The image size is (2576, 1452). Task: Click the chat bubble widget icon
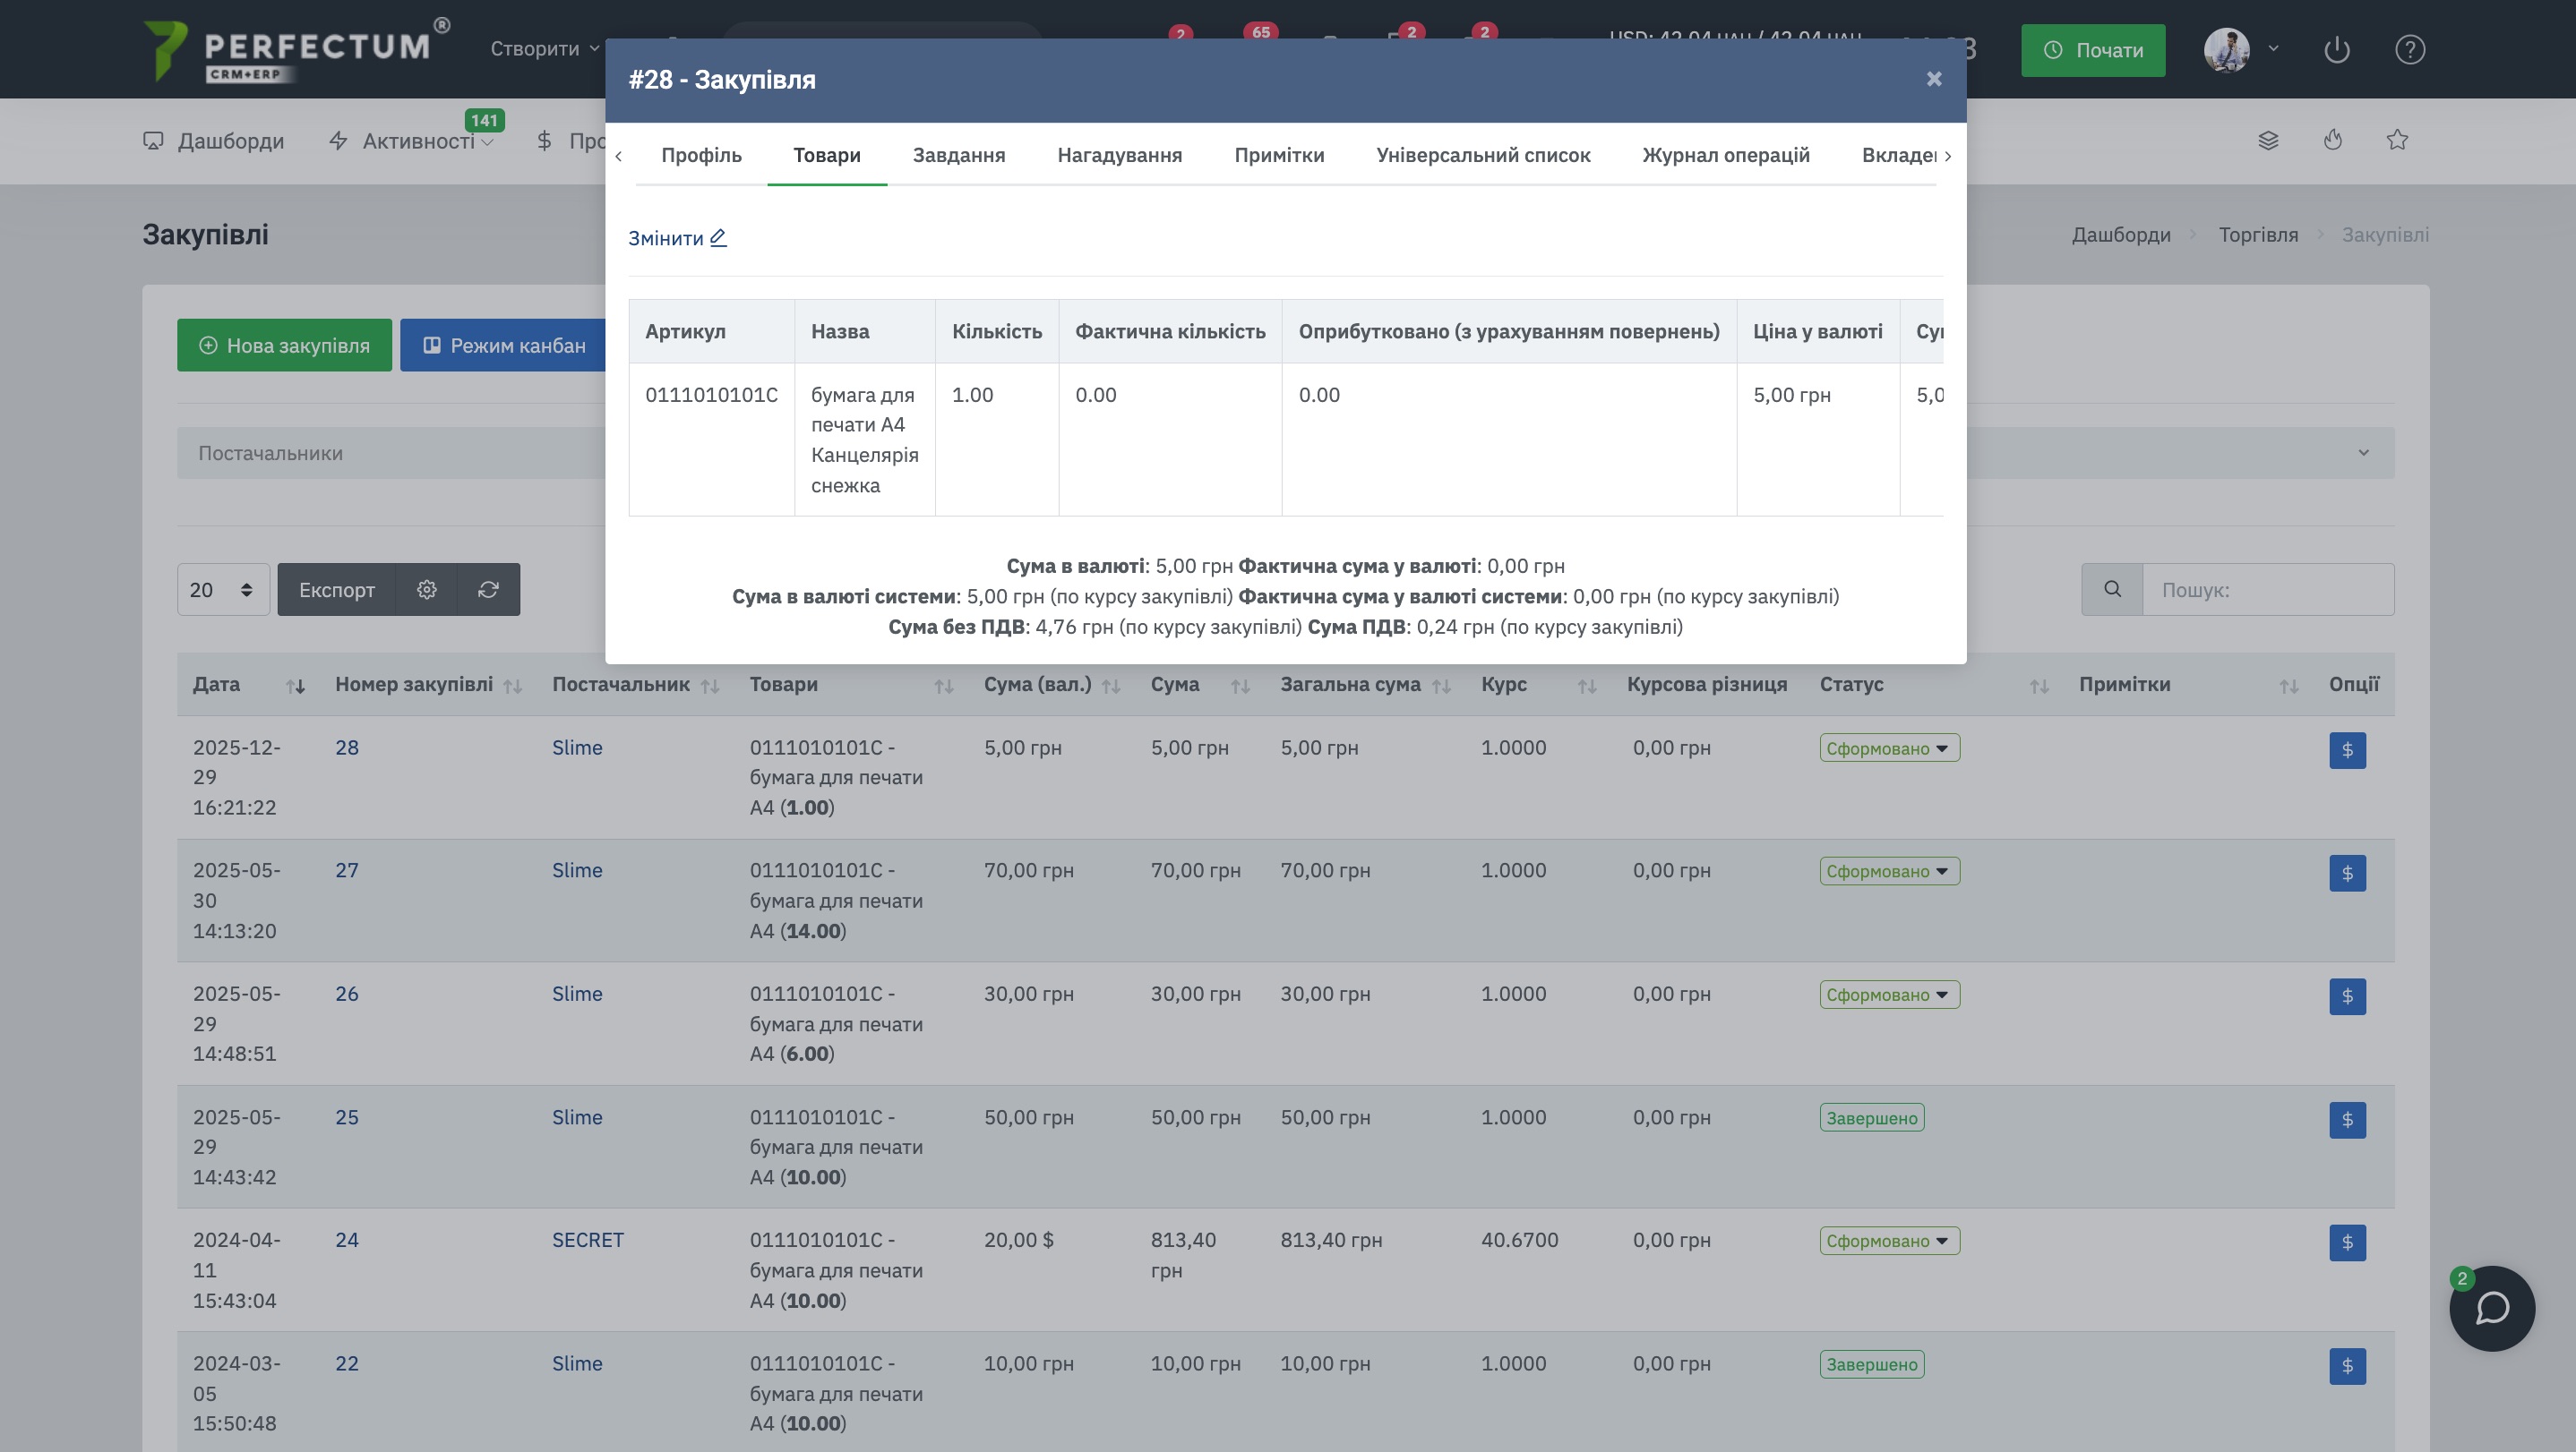(x=2491, y=1308)
